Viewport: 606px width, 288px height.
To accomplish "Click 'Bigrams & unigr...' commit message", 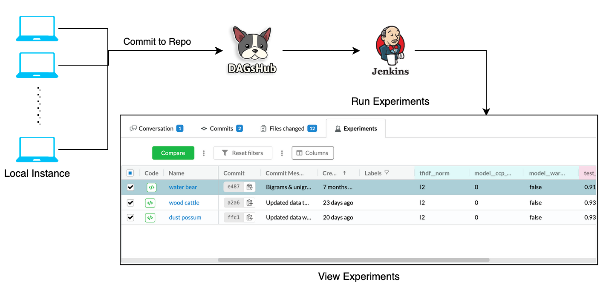I will pyautogui.click(x=289, y=187).
